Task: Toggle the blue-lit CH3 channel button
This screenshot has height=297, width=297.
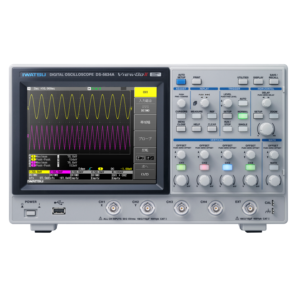Action: point(227,167)
